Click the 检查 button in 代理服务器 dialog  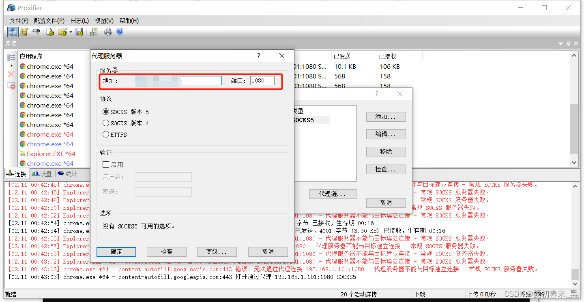tap(167, 251)
